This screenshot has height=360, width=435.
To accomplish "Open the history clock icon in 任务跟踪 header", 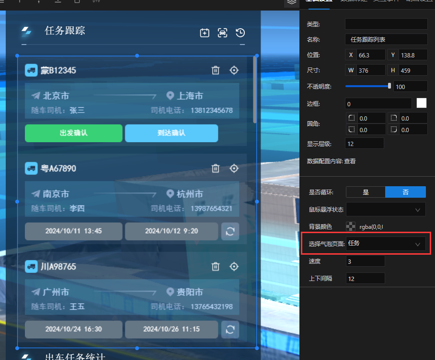I will [x=240, y=33].
